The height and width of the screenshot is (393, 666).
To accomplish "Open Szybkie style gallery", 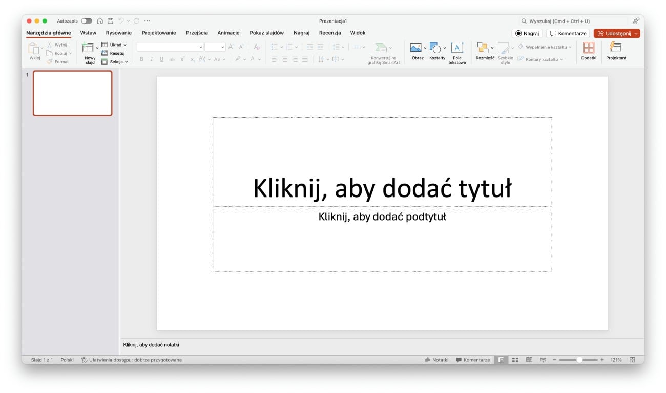I will click(x=505, y=54).
